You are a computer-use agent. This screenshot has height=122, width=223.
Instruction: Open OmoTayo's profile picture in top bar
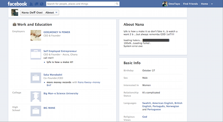click(x=165, y=4)
